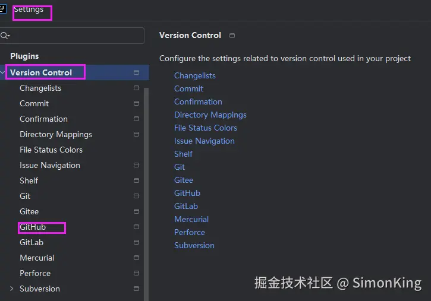This screenshot has width=431, height=301.
Task: Click project-level icon beside Version Control header
Action: [x=232, y=36]
